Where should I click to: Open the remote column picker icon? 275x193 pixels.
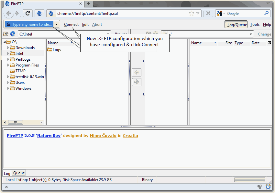[269, 43]
